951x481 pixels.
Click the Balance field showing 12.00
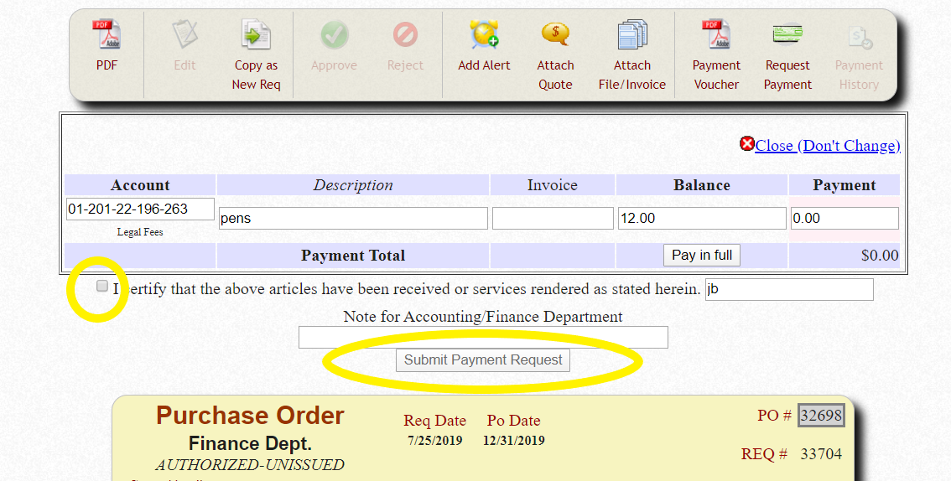tap(702, 218)
